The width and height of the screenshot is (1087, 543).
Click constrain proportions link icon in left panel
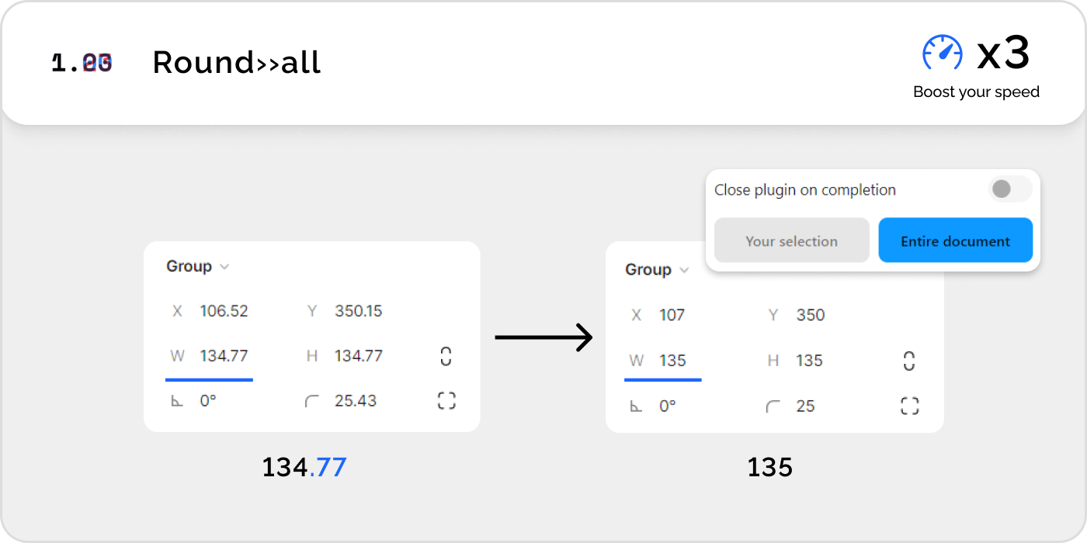click(446, 356)
